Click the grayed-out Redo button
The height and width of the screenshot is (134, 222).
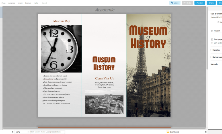(x=187, y=3)
